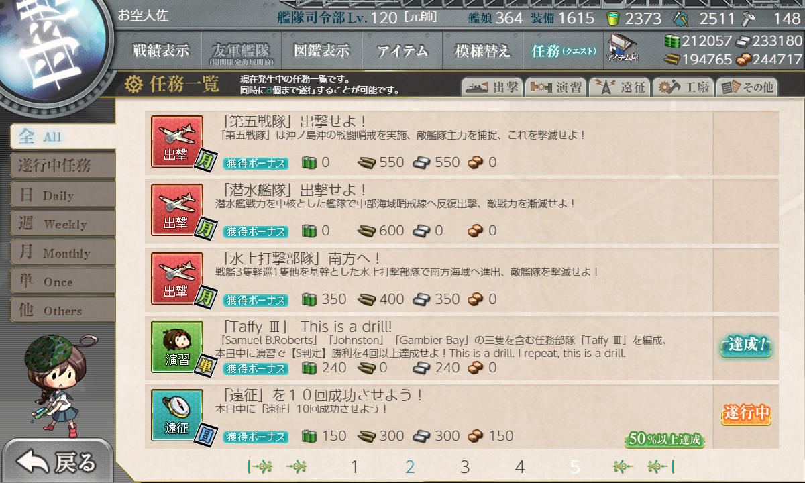Click the Taffy III 演習 quest icon
805x483 pixels.
pyautogui.click(x=177, y=347)
